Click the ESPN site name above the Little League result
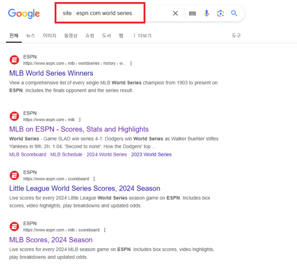Image resolution: width=297 pixels, height=271 pixels. (30, 172)
